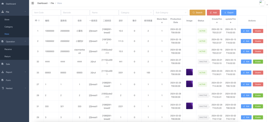Image resolution: width=269 pixels, height=122 pixels.
Task: Enable the row with ID 32
Action: 258,62
